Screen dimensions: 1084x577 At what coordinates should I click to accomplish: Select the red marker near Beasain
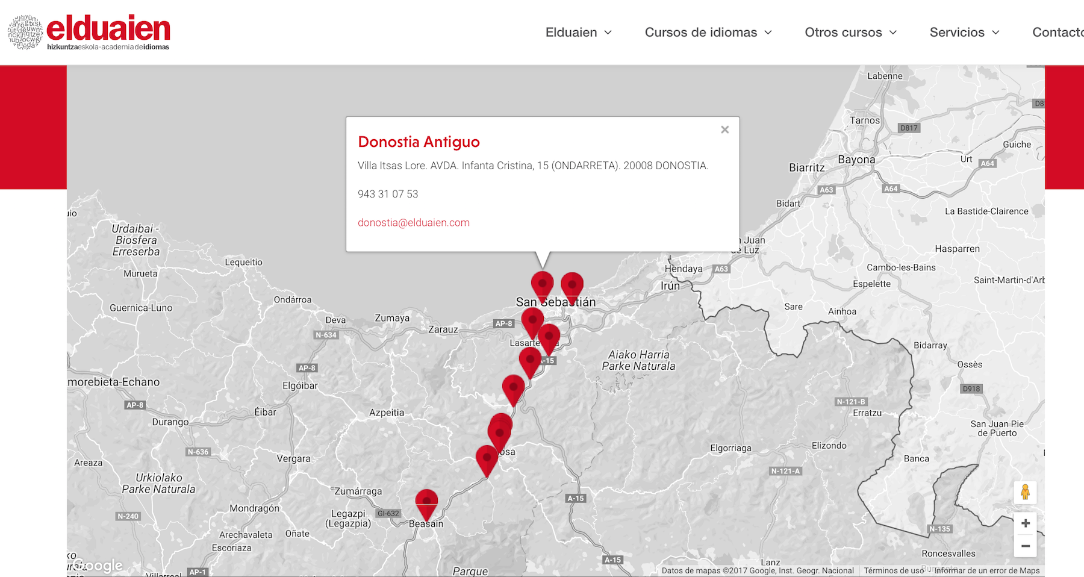(427, 500)
